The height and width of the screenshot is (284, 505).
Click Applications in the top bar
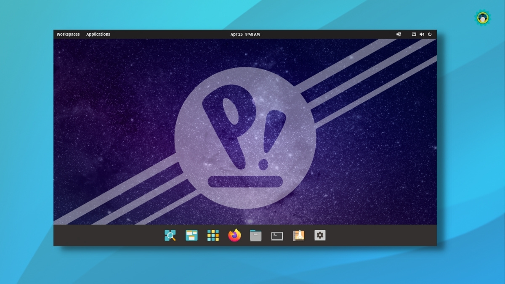point(98,35)
